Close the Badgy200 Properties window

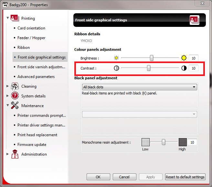coord(202,3)
